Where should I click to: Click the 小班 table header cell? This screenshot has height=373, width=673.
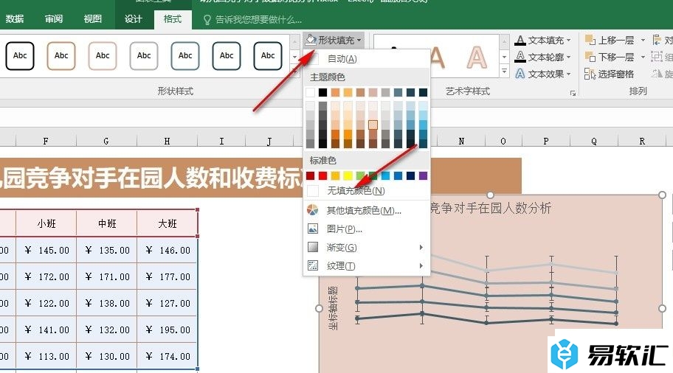click(x=46, y=223)
